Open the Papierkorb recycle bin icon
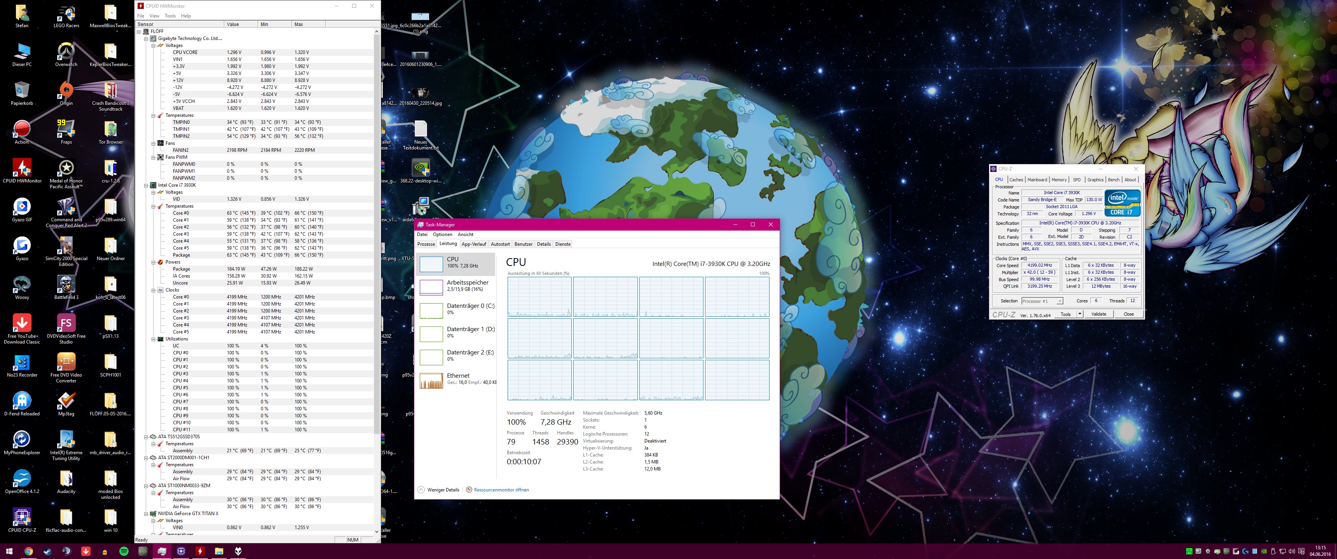 tap(22, 90)
